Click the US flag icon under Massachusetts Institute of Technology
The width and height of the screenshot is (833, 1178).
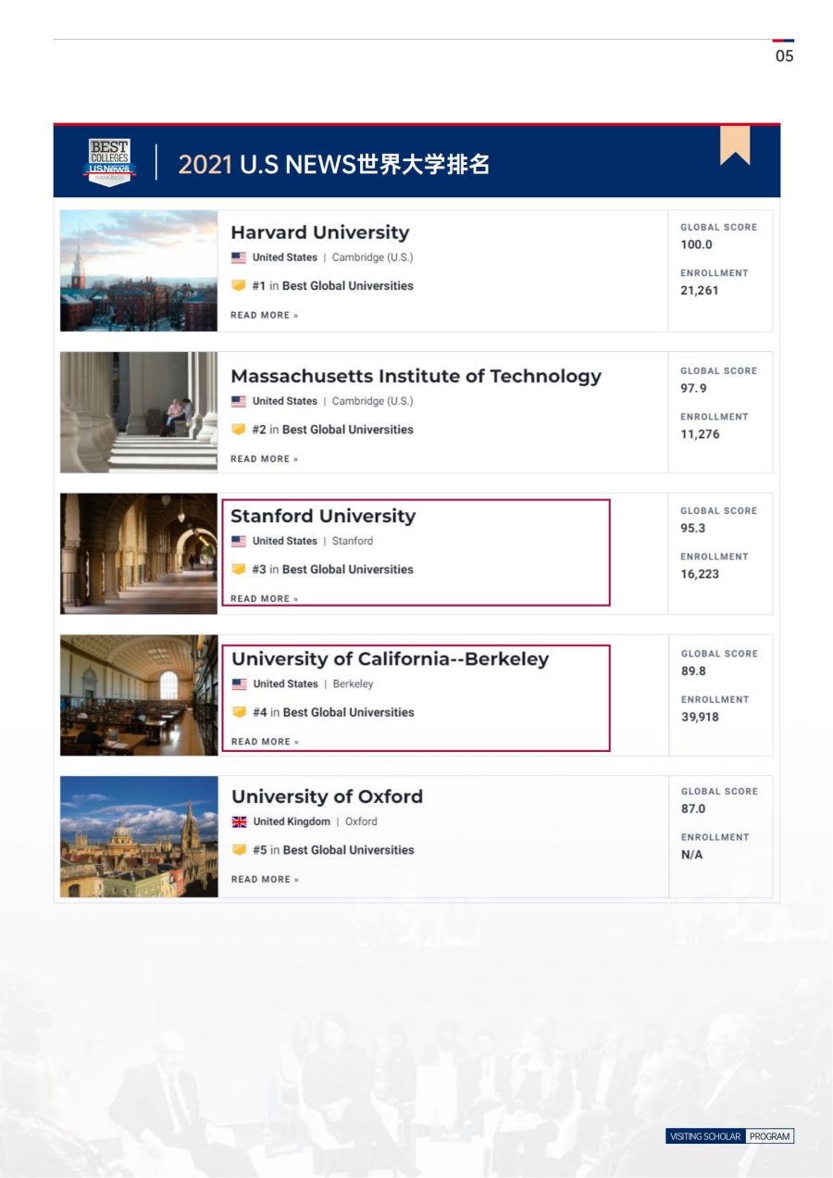239,401
